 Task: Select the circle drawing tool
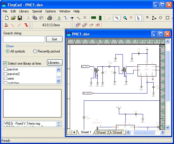pyautogui.click(x=161, y=18)
